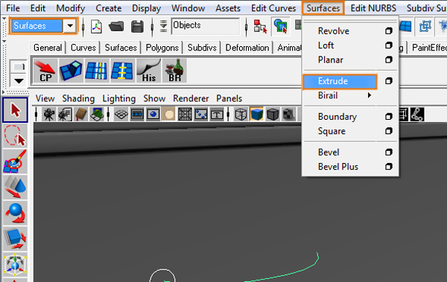This screenshot has height=282, width=447.
Task: Toggle wireframe cube display
Action: coord(241,115)
